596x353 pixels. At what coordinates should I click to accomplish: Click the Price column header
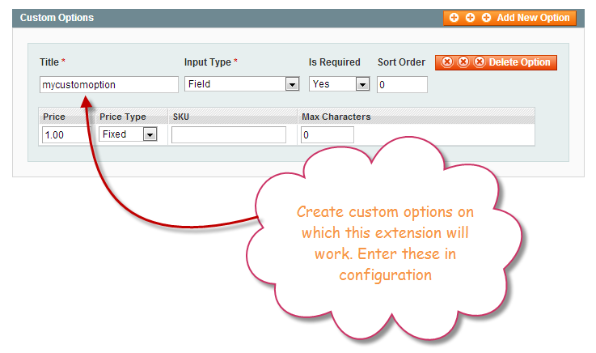pyautogui.click(x=54, y=117)
